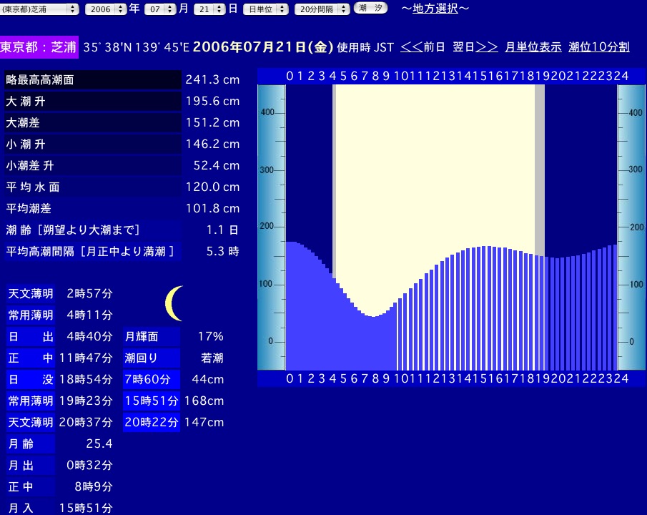Click the value 146.2 cm

[212, 144]
